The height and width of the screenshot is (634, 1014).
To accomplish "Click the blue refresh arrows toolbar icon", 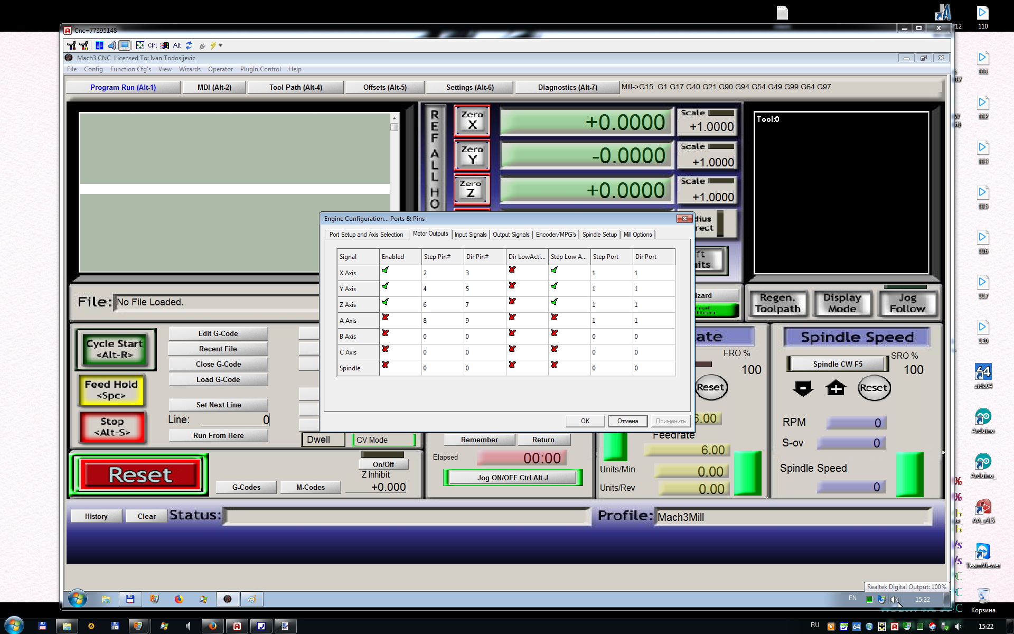I will click(189, 45).
